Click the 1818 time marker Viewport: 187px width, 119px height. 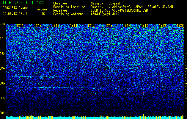pyautogui.click(x=144, y=26)
